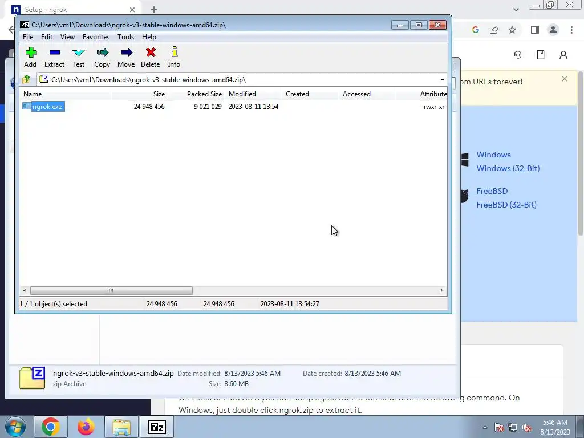Click the right arrow of horizontal scrollbar

[442, 290]
